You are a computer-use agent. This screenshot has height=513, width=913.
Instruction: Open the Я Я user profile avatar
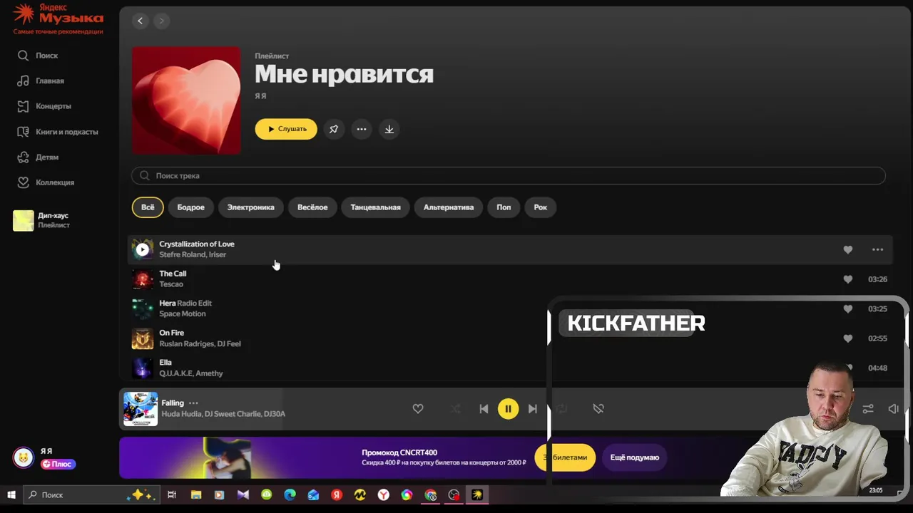click(24, 457)
